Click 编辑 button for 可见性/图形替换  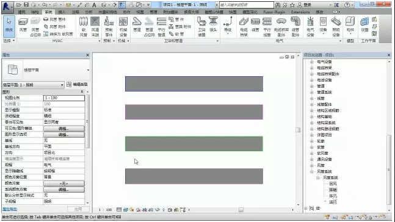click(63, 128)
